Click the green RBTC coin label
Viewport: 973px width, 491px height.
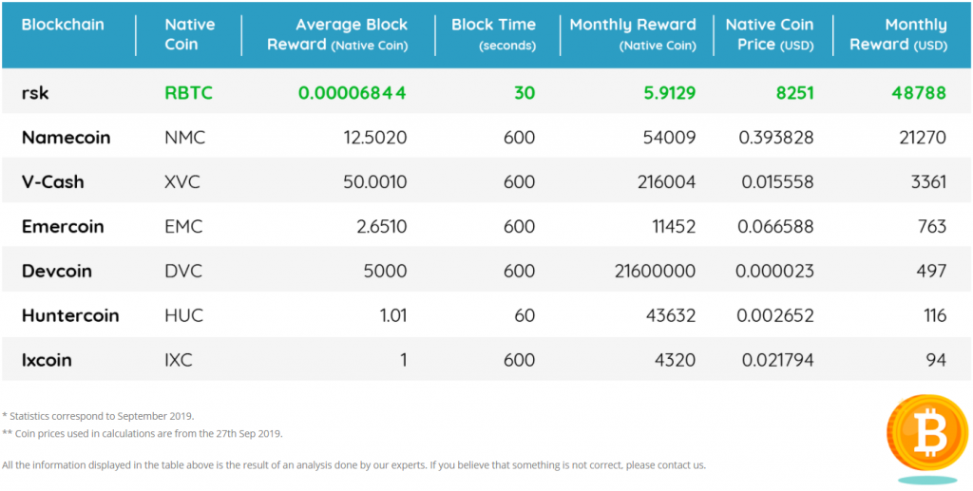coord(191,93)
